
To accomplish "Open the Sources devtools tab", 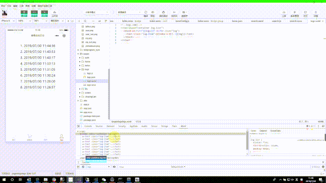I will point(99,126).
